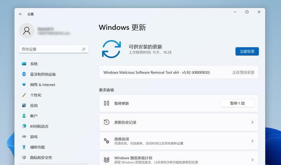Image resolution: width=281 pixels, height=165 pixels.
Task: Click the 更多选项 section label
Action: pos(107,90)
